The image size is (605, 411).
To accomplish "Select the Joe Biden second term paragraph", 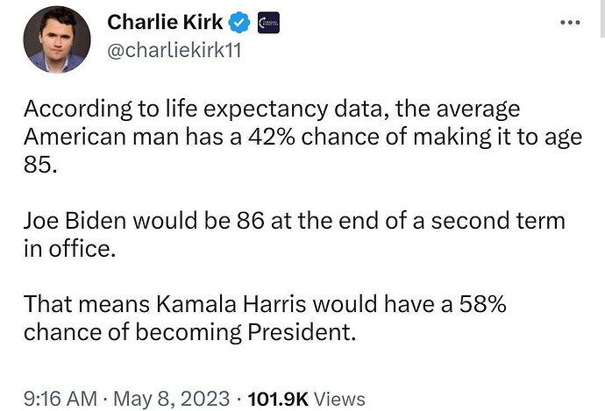I will [295, 234].
